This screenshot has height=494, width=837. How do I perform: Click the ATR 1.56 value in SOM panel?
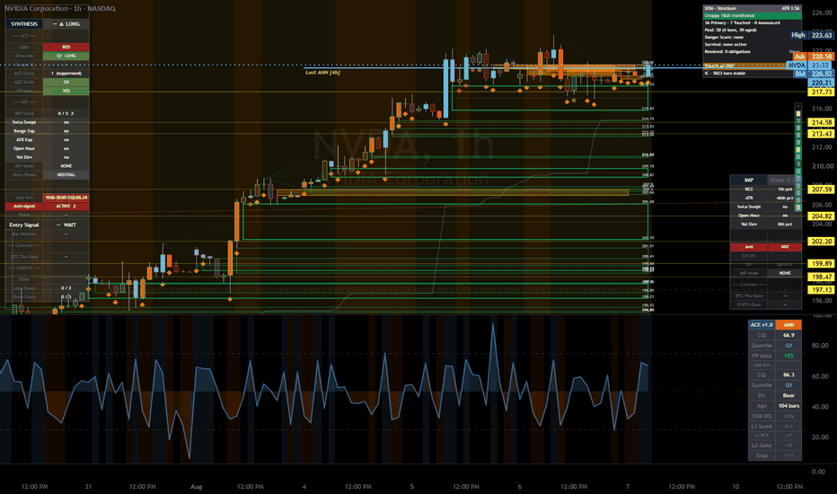(x=790, y=8)
